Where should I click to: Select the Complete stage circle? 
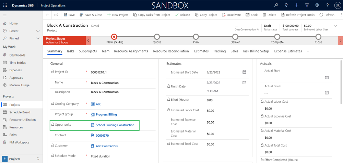click(x=277, y=37)
